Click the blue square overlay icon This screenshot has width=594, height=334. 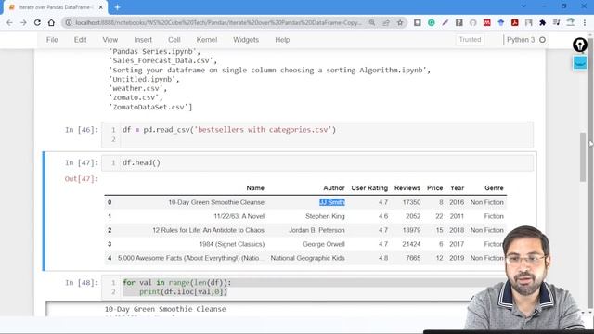[x=579, y=63]
